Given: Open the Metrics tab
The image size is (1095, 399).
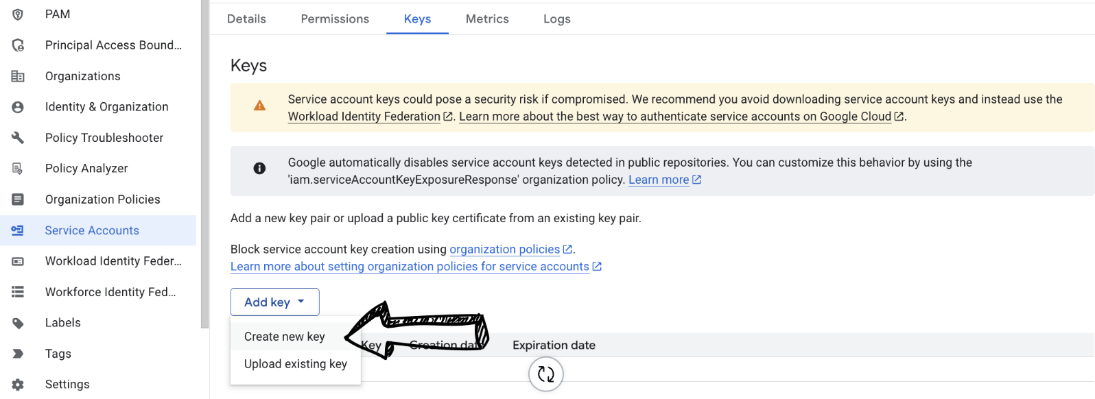Looking at the screenshot, I should [x=487, y=19].
